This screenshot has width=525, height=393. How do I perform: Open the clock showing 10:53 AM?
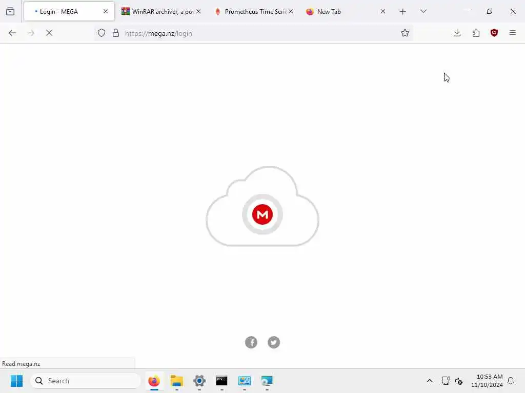pyautogui.click(x=487, y=381)
